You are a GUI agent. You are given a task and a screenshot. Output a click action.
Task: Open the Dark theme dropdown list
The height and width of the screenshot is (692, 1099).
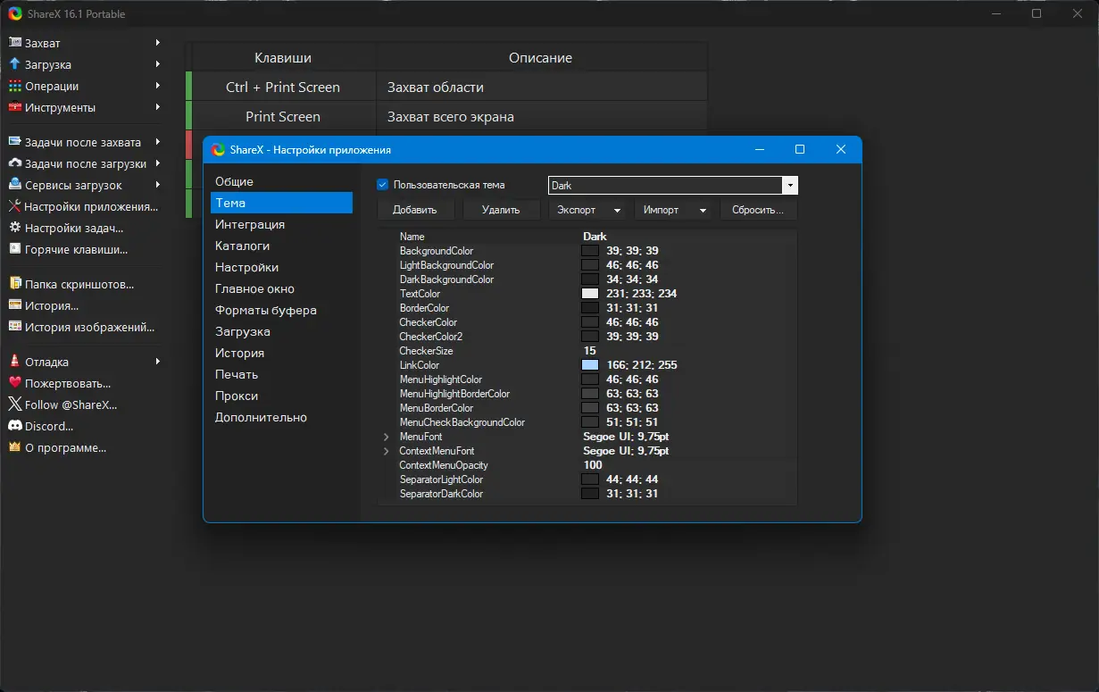[x=789, y=186]
